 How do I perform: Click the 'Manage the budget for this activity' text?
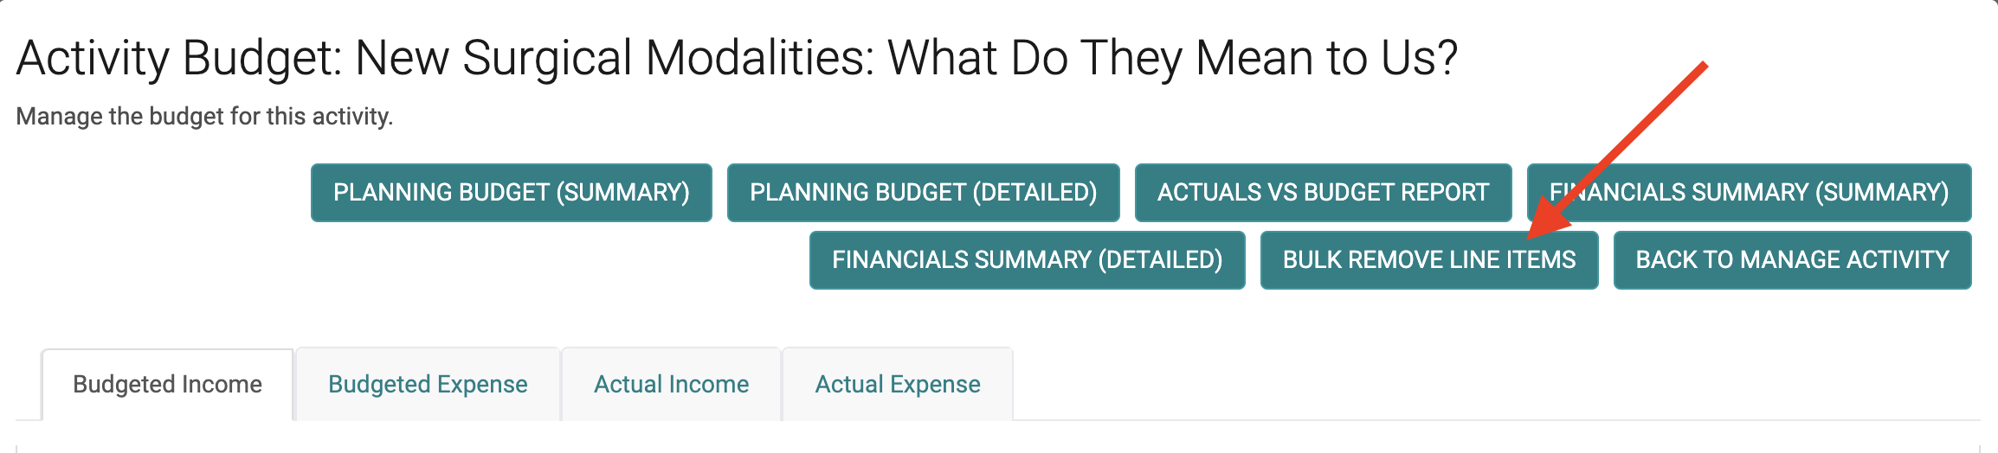[204, 116]
